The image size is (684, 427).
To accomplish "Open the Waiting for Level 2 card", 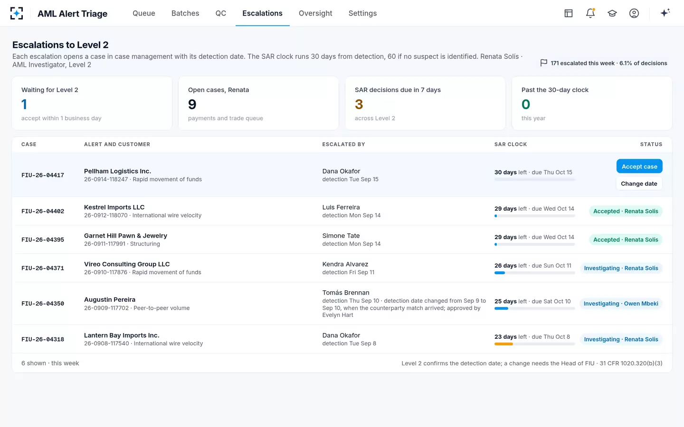I will pyautogui.click(x=92, y=103).
